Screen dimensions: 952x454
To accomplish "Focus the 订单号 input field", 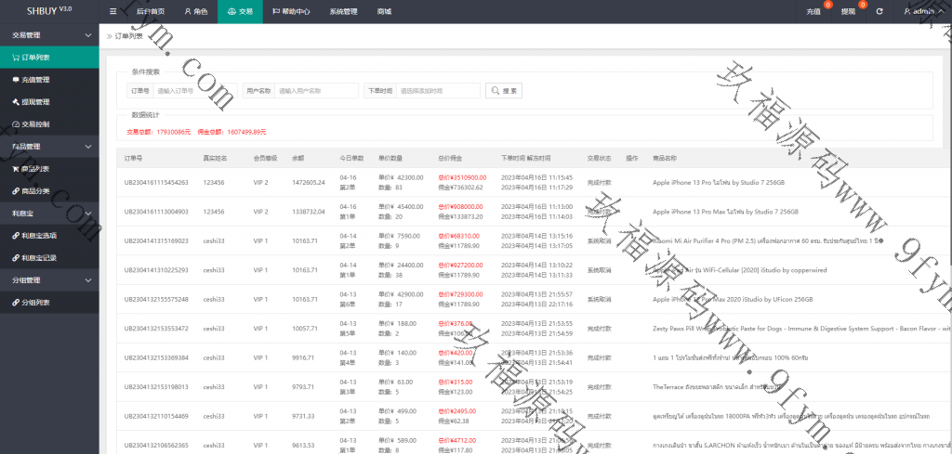I will (195, 91).
